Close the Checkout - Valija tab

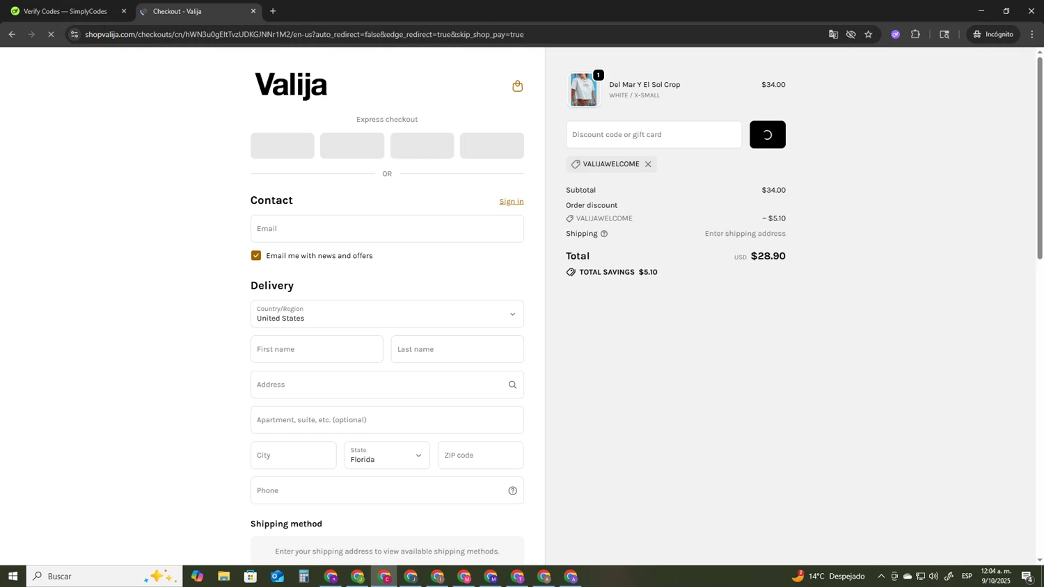click(253, 11)
